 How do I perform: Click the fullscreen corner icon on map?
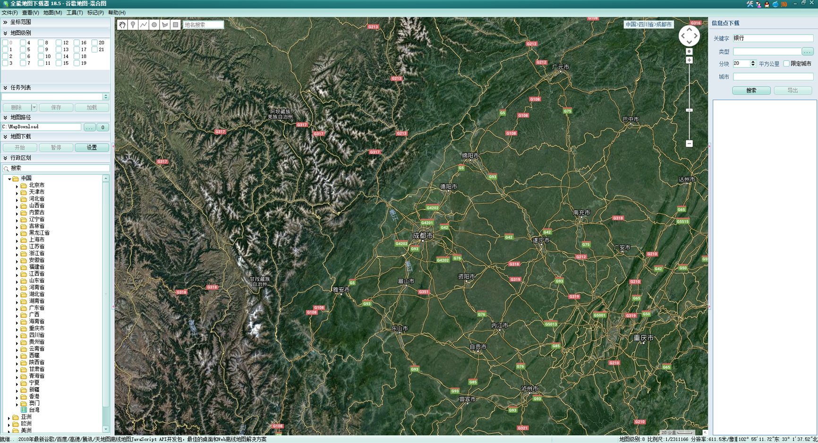(705, 432)
